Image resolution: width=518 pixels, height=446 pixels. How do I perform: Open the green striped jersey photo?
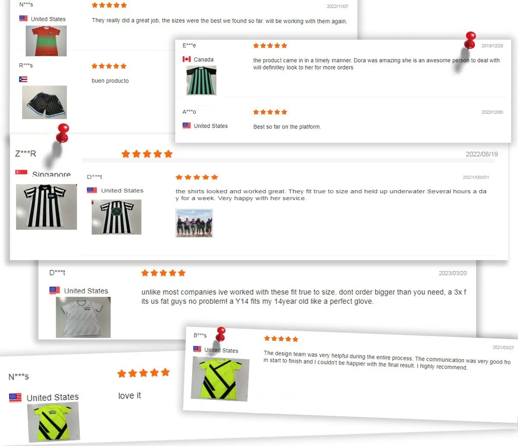point(201,81)
